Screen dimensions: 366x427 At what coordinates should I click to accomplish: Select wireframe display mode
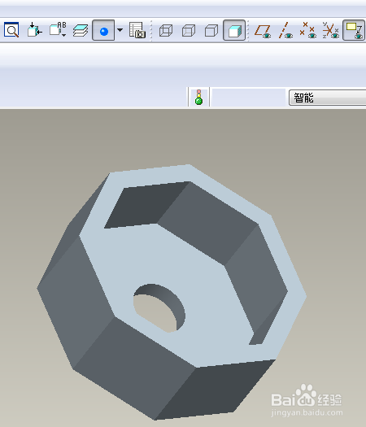pos(166,30)
